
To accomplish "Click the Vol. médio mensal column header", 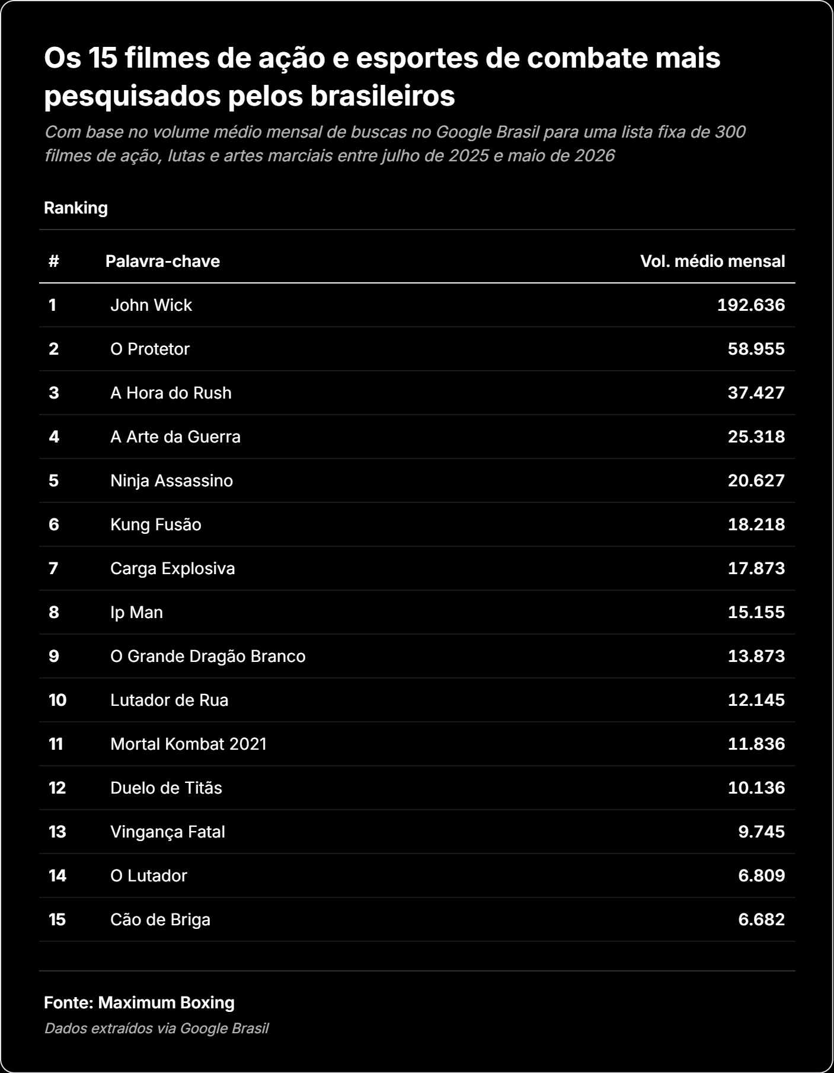I will 712,262.
